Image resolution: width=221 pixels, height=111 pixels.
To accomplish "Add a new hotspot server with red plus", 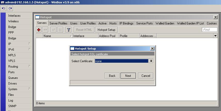I will [x=39, y=30].
